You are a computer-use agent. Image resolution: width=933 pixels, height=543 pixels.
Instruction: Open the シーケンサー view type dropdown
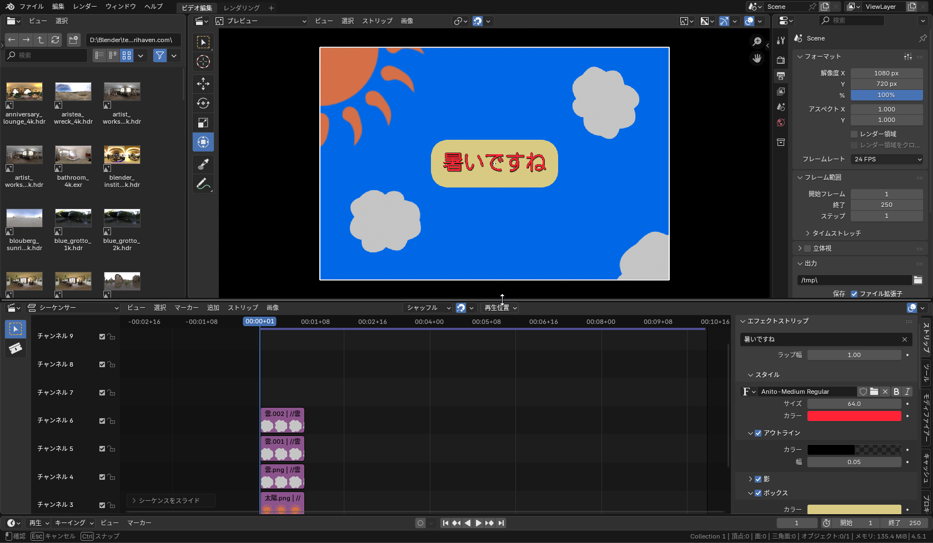73,308
